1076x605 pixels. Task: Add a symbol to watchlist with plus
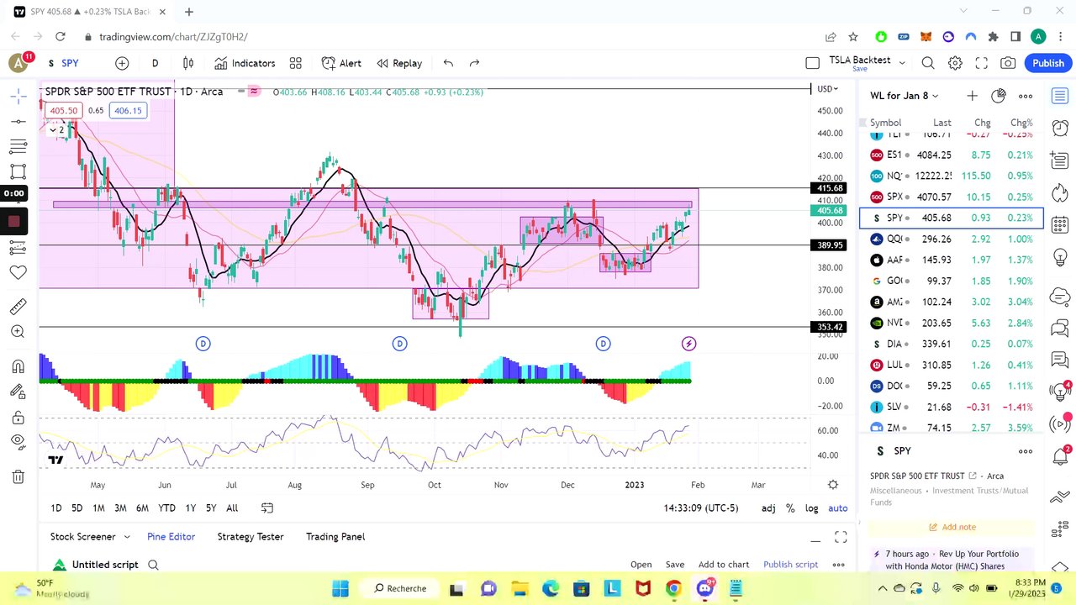pyautogui.click(x=972, y=96)
